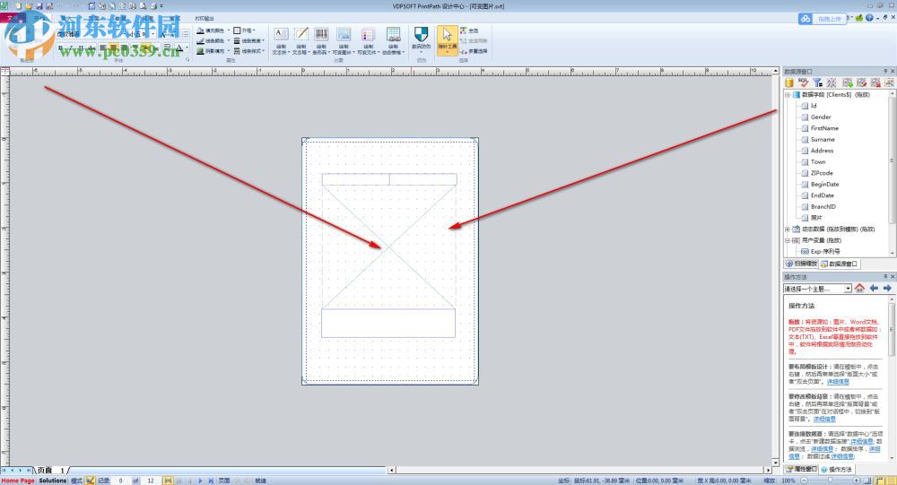
Task: Go to last record in status bar
Action: (x=211, y=481)
